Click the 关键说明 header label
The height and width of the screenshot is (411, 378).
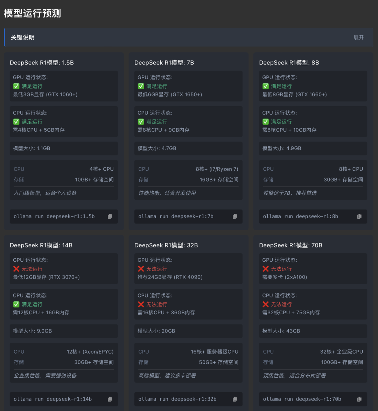[x=22, y=37]
